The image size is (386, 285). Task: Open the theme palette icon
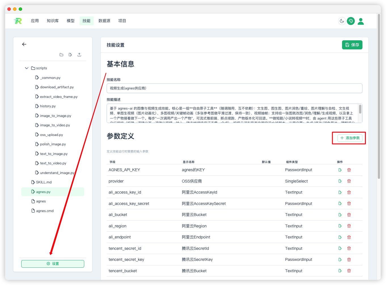coord(351,21)
